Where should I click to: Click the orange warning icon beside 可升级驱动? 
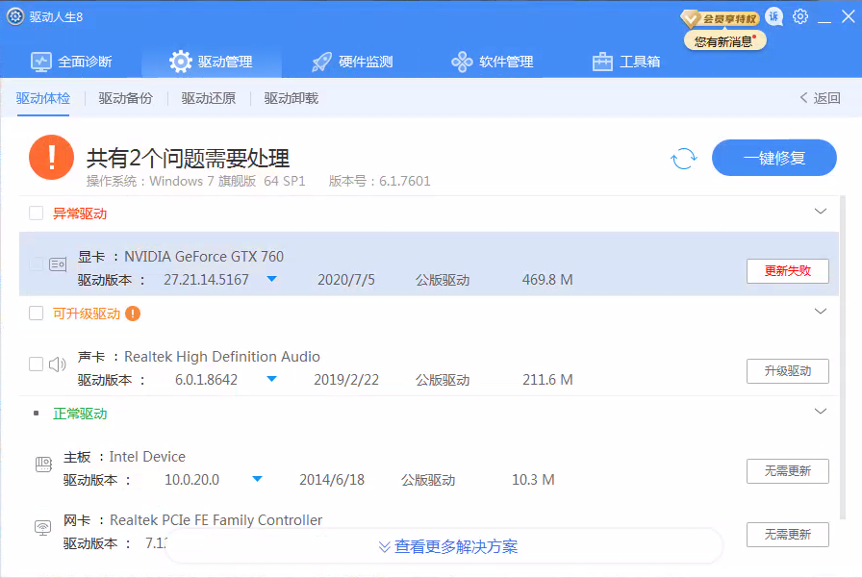pos(133,314)
